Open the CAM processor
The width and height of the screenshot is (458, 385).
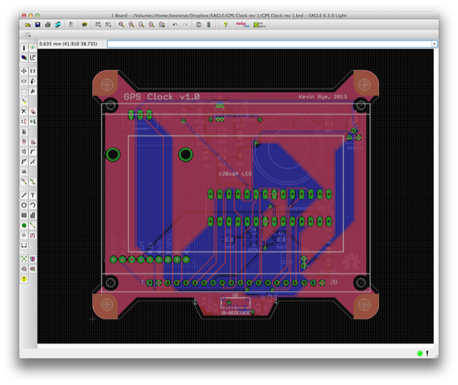pyautogui.click(x=58, y=25)
